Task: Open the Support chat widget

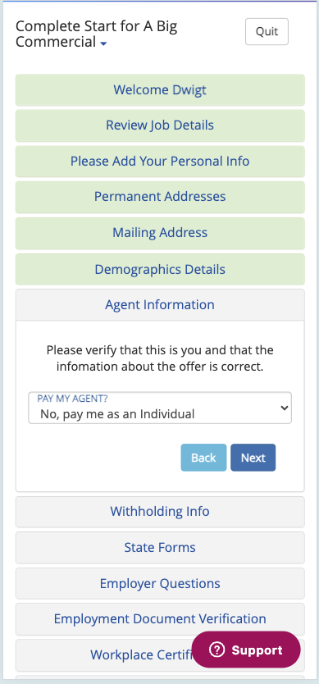Action: [246, 650]
